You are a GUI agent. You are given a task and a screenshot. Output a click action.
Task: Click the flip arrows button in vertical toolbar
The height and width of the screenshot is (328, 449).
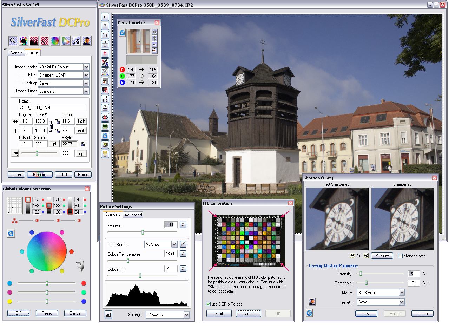(x=105, y=44)
